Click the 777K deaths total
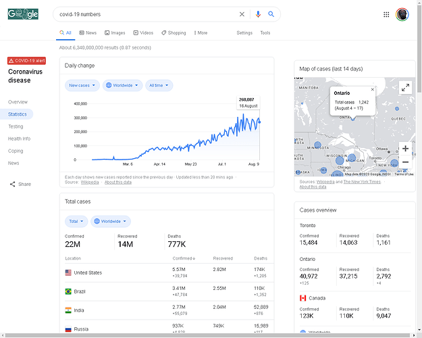The image size is (422, 338). (x=176, y=244)
